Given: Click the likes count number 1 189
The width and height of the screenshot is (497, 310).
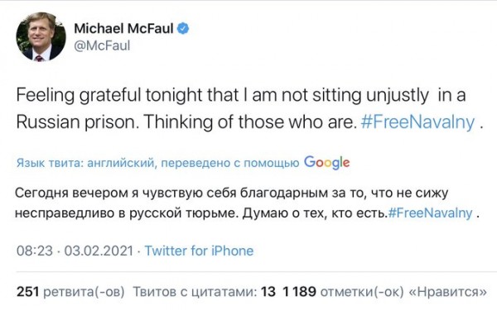Looking at the screenshot, I should coord(299,291).
